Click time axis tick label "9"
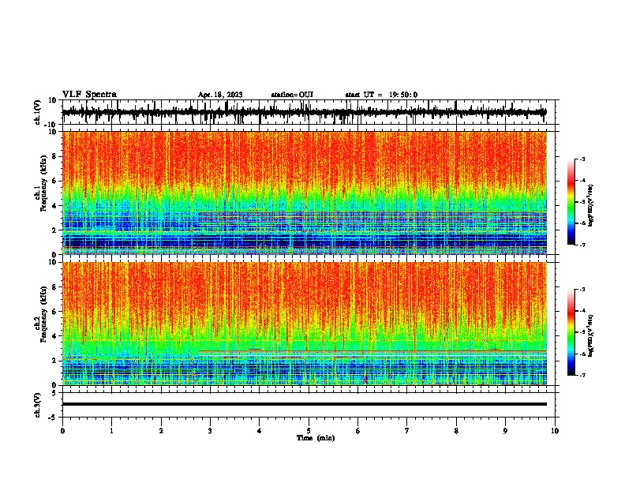The height and width of the screenshot is (483, 625). tap(505, 431)
